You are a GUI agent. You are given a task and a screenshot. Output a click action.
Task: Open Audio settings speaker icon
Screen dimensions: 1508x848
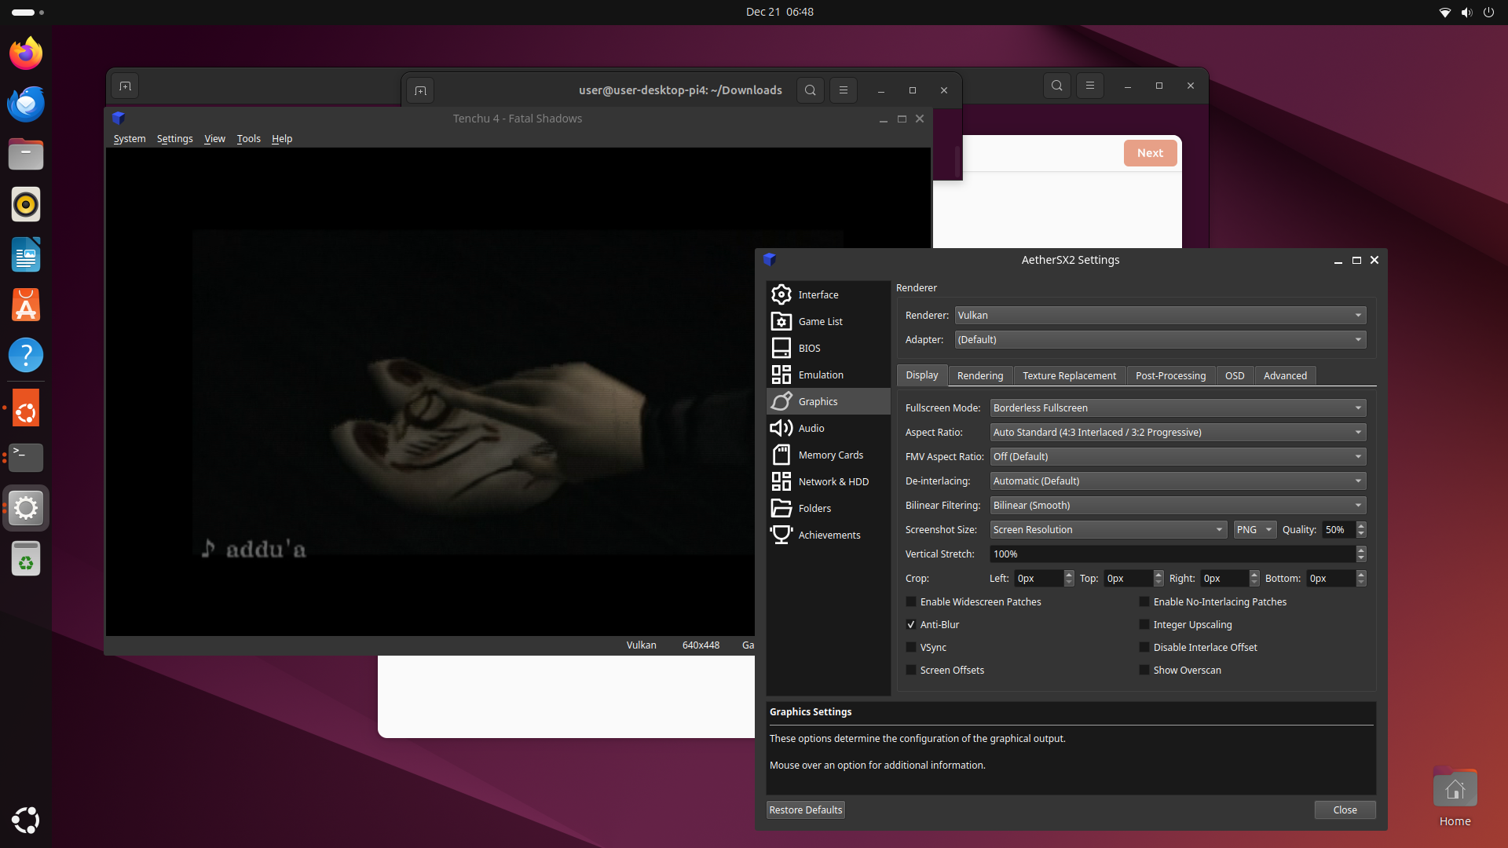click(x=781, y=428)
